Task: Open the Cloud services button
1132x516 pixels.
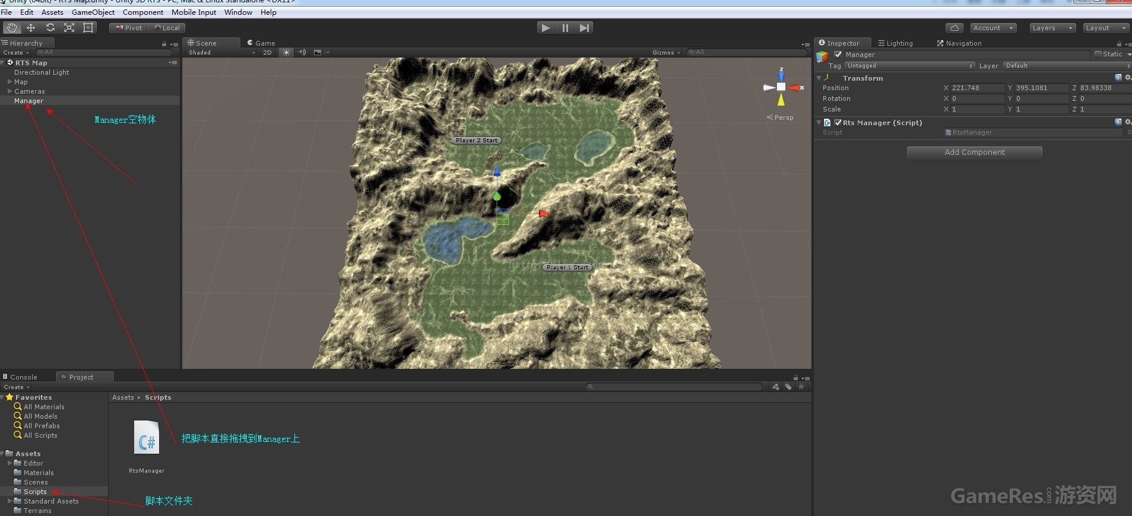Action: 954,28
